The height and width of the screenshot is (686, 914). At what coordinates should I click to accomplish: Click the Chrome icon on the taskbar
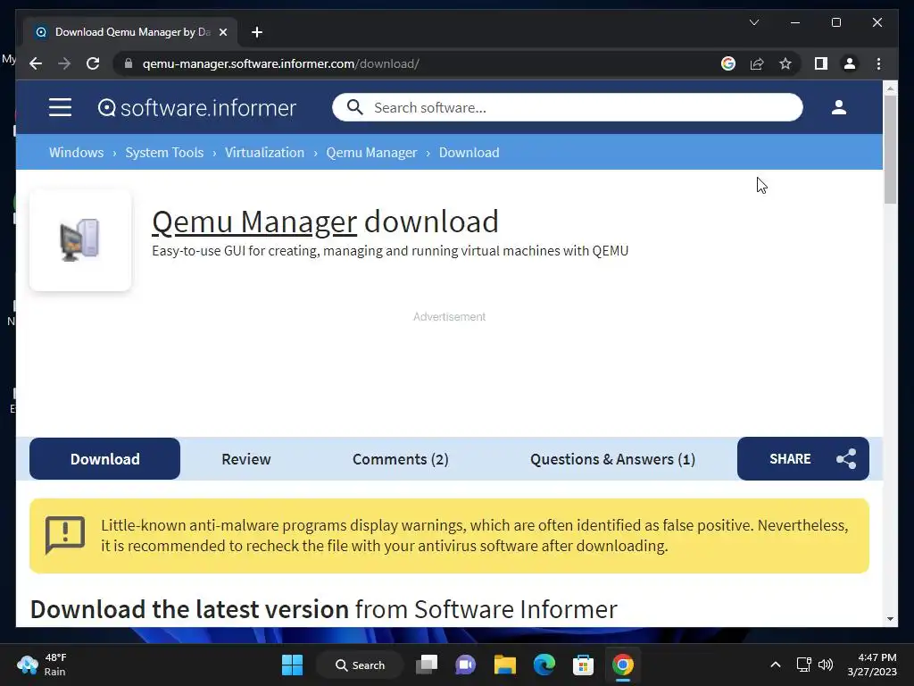(622, 665)
